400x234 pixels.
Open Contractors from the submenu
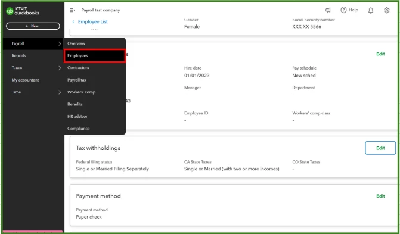(78, 68)
